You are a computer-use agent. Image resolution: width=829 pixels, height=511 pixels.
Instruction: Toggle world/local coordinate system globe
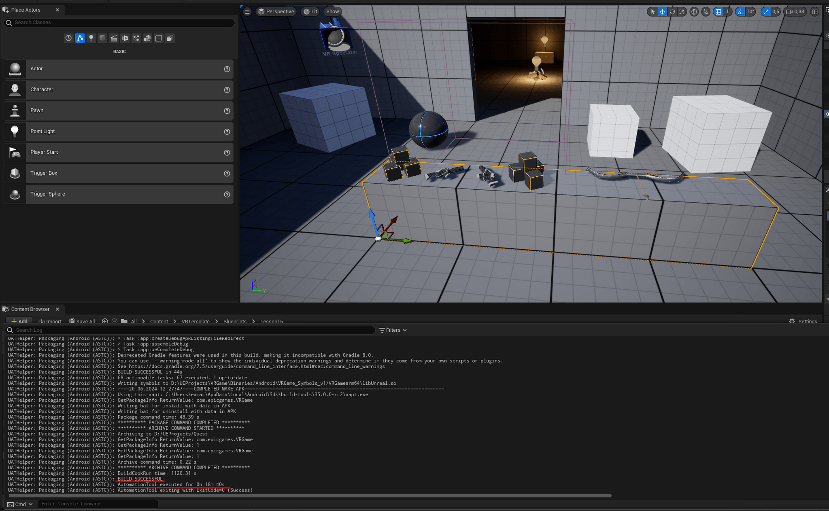694,12
